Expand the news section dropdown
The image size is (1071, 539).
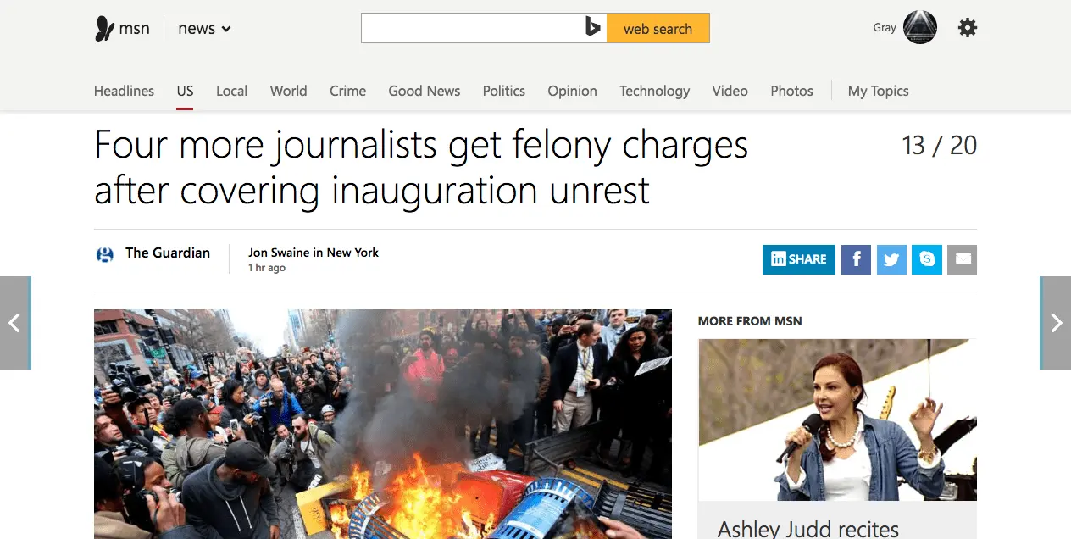point(204,28)
